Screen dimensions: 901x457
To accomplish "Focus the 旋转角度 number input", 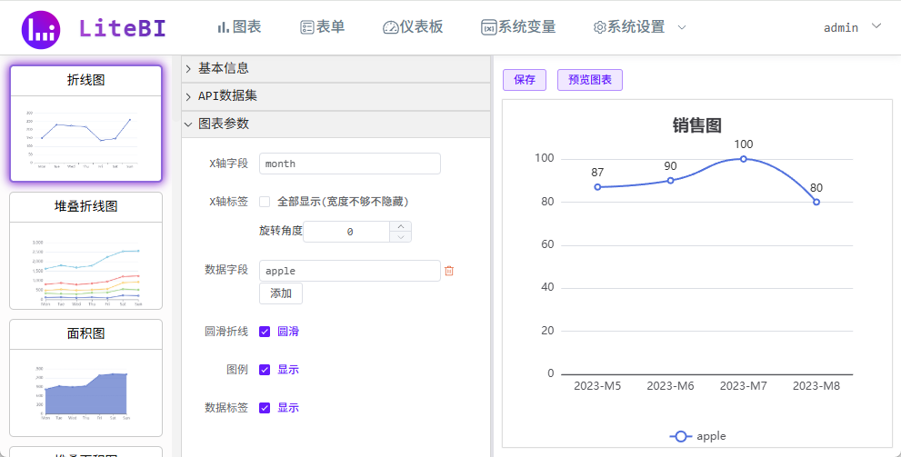I will point(347,232).
